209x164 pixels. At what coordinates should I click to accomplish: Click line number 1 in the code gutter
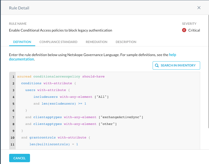point(13,77)
